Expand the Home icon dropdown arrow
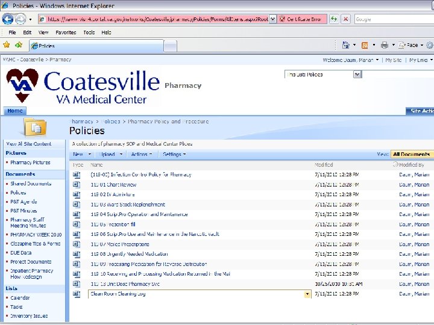This screenshot has width=434, height=325. 354,45
